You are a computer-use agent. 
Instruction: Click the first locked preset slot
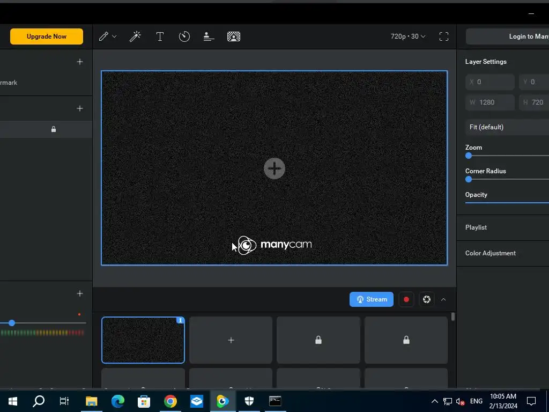point(318,340)
